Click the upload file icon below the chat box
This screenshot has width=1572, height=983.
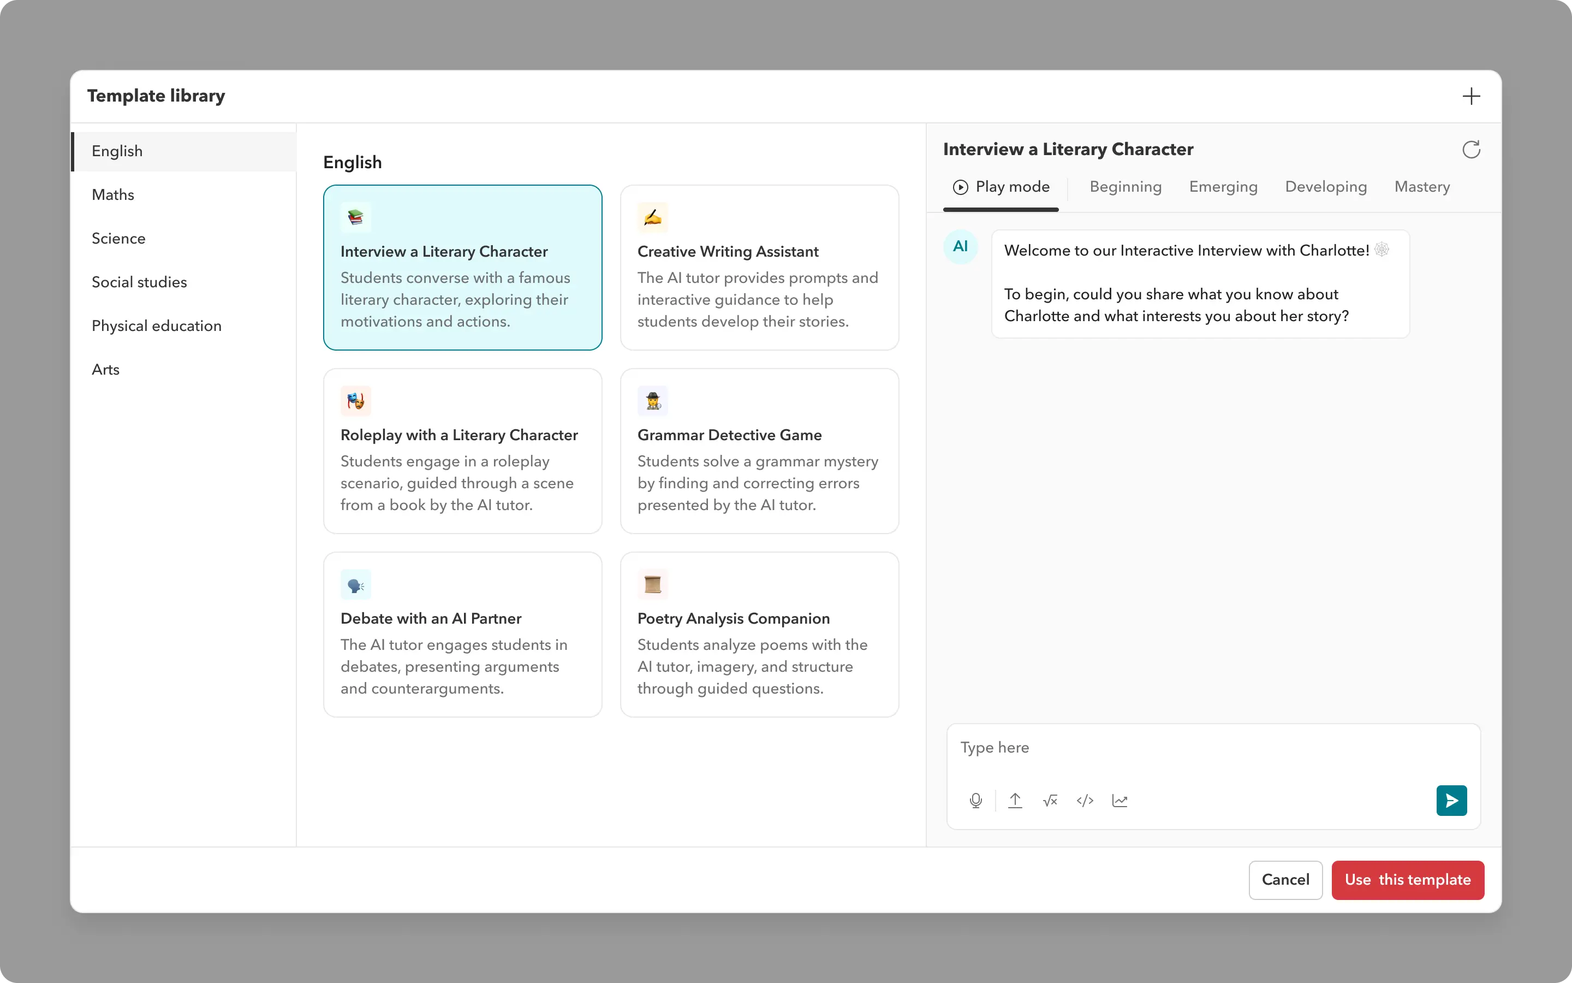1015,800
